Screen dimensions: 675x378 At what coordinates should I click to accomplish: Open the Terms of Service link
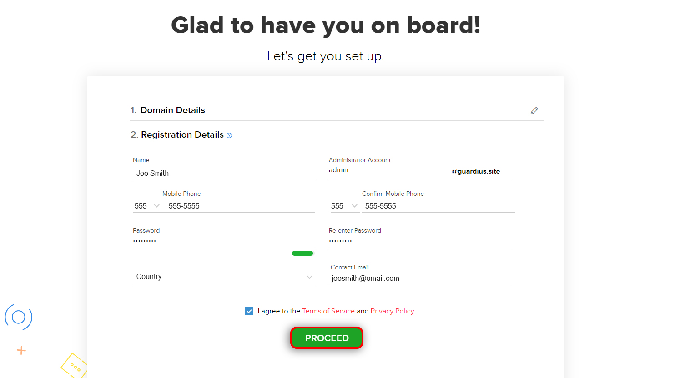coord(328,311)
